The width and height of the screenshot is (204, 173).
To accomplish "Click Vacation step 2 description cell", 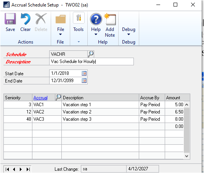I will [x=100, y=112].
